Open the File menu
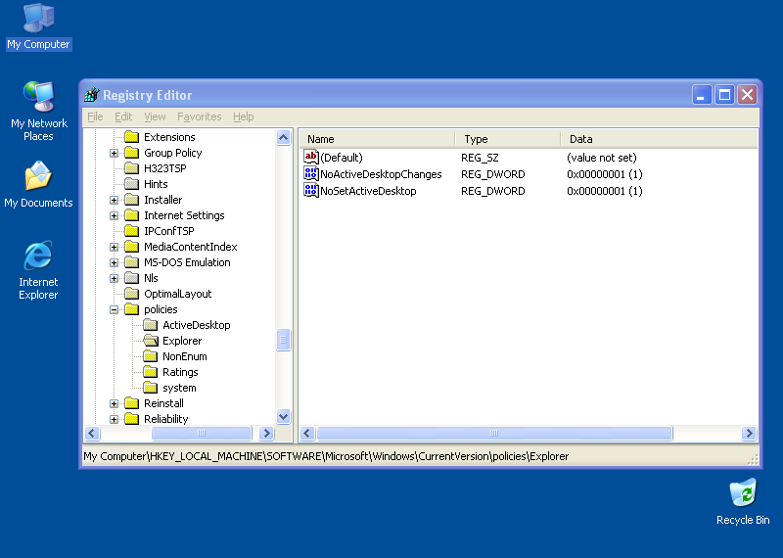 [95, 116]
